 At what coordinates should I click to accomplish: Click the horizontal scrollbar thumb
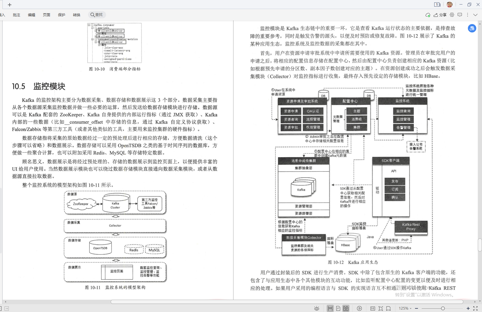[287, 301]
